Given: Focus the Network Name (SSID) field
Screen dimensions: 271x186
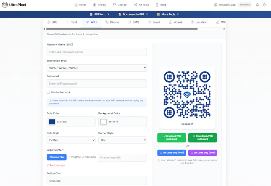Looking at the screenshot, I should pos(97,52).
